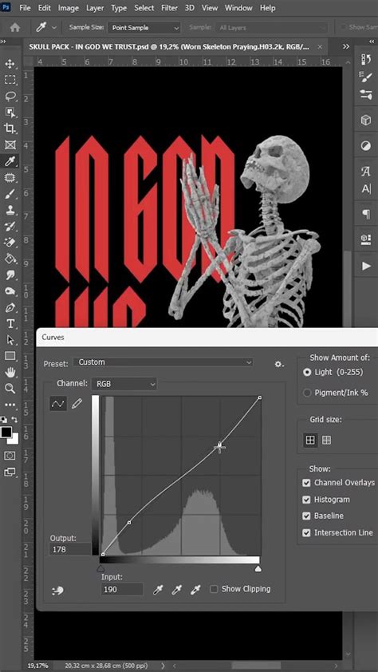Click the Home icon in options bar

[15, 27]
